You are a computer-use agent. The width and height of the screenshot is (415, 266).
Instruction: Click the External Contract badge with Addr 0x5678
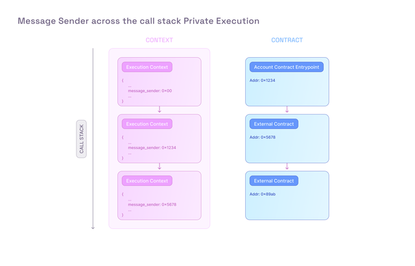[x=274, y=124]
